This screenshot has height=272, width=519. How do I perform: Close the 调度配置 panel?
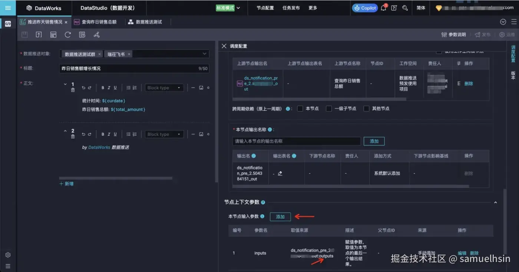[x=224, y=46]
